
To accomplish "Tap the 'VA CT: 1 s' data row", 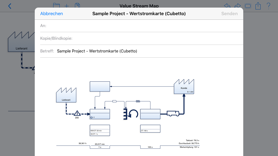I will [x=100, y=134].
